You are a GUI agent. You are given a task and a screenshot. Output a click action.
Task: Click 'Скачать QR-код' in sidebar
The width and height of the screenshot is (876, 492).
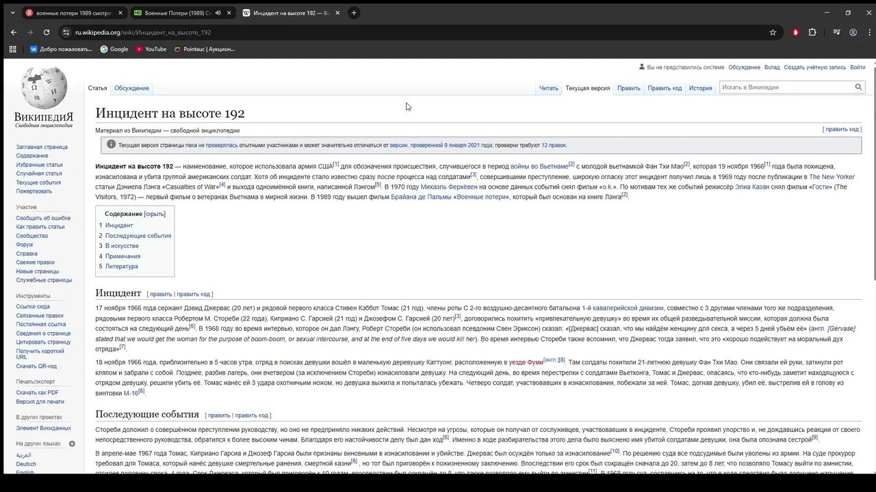click(x=36, y=366)
